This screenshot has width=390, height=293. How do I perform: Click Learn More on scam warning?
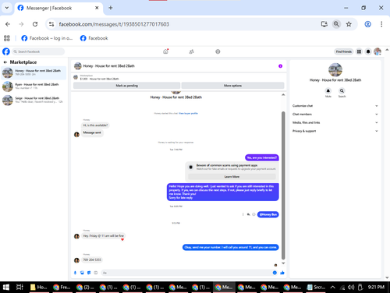(x=232, y=177)
